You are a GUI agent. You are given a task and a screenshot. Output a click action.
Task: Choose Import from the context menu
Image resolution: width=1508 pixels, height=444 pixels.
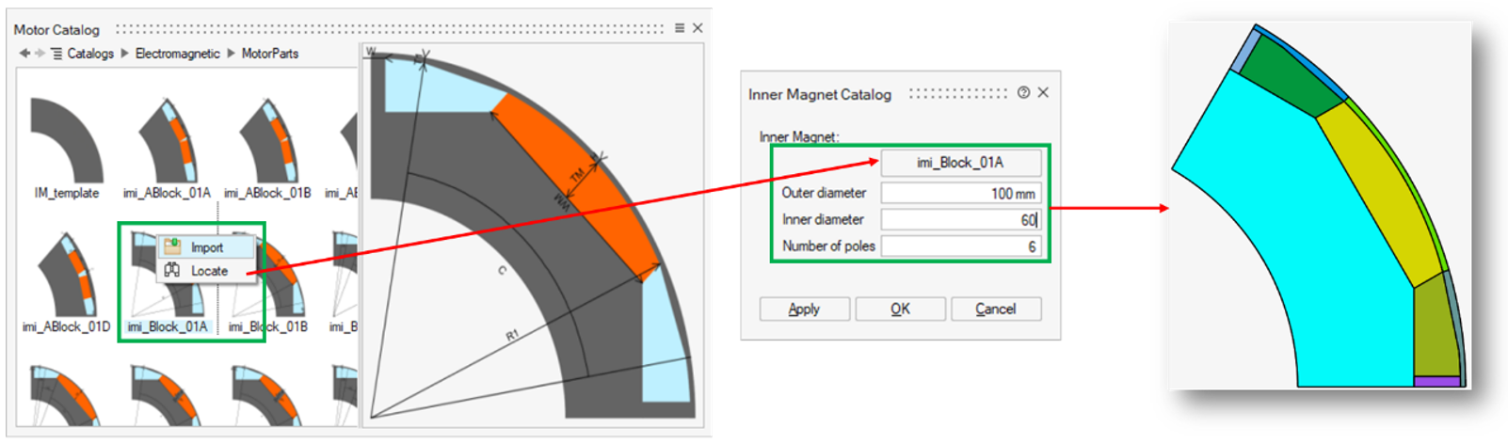(x=206, y=247)
